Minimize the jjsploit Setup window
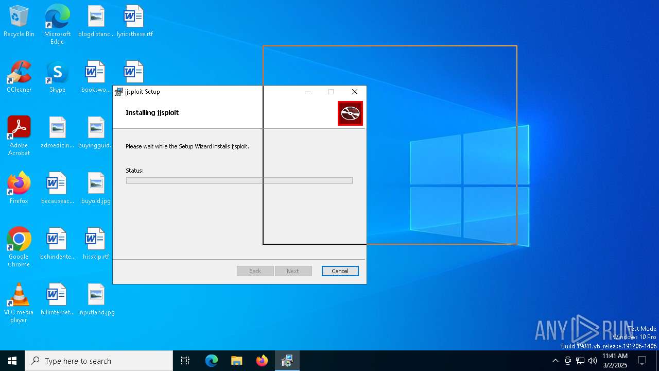 coord(308,92)
